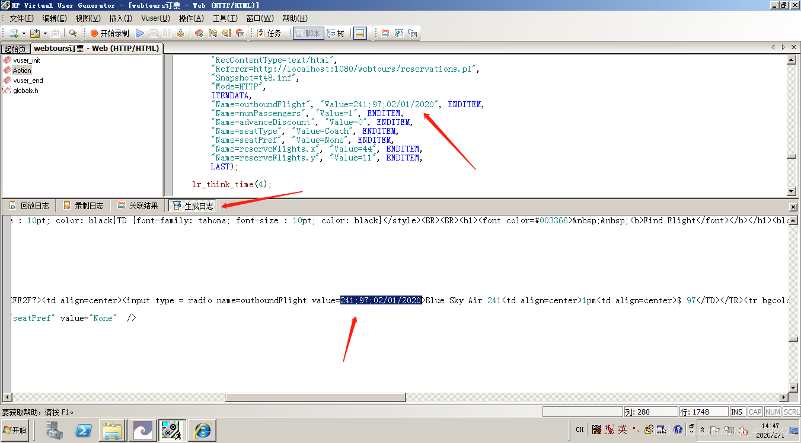Click the Name=outboundFlight line in script
The image size is (801, 443).
pos(347,104)
